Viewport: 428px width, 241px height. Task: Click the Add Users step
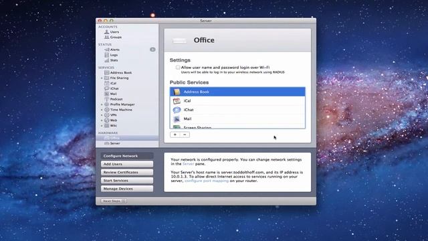click(127, 164)
